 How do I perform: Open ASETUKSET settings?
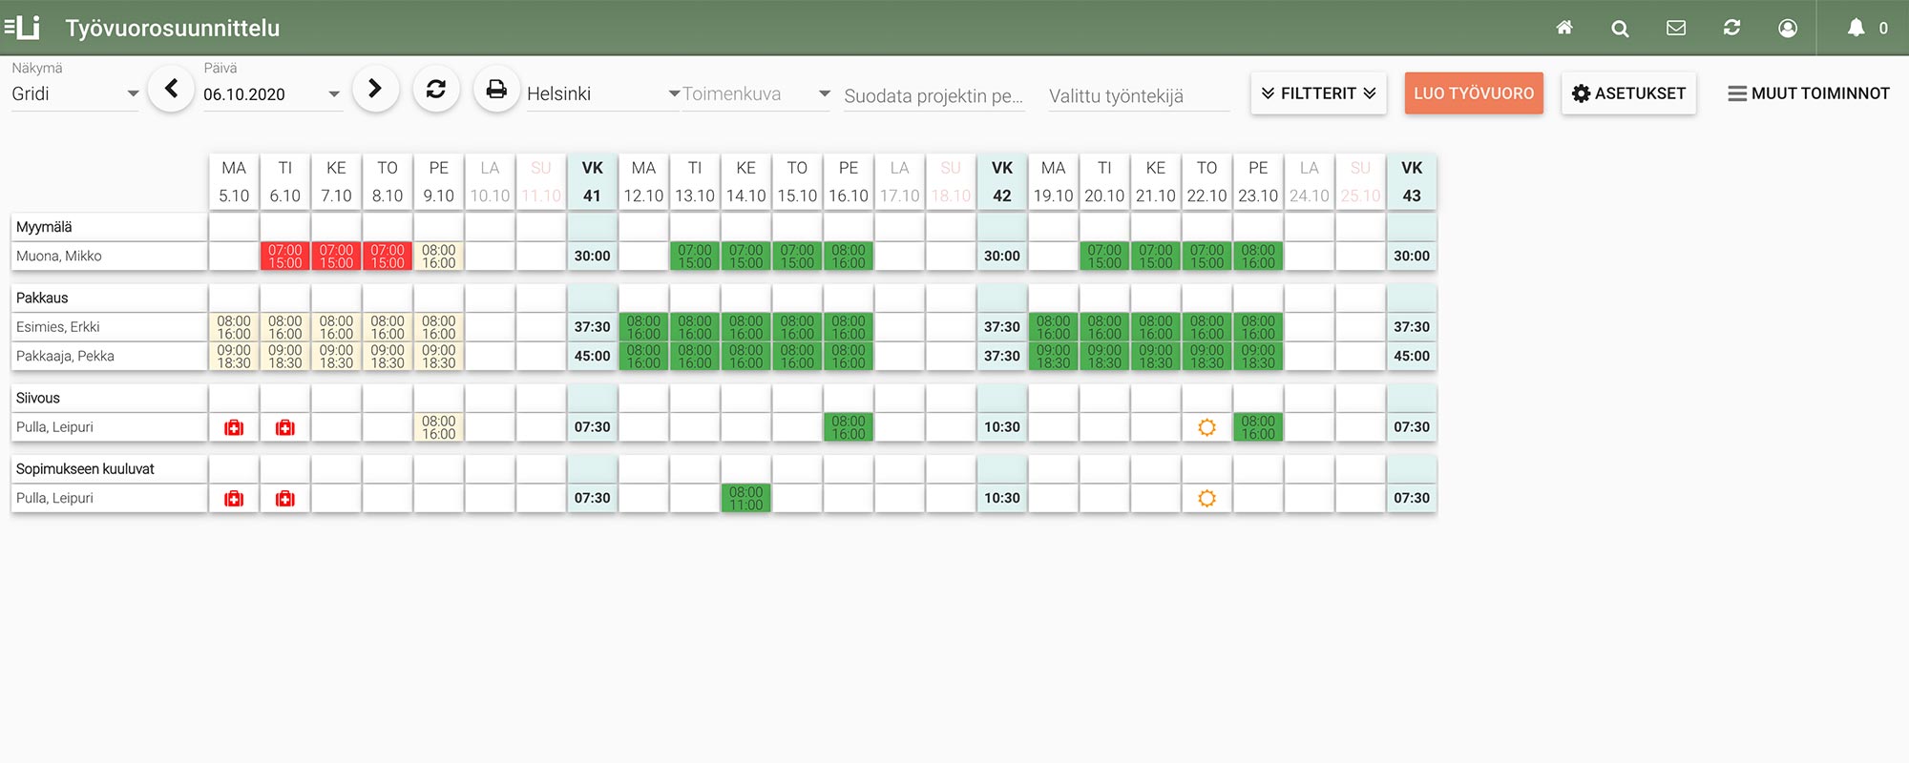pyautogui.click(x=1628, y=93)
